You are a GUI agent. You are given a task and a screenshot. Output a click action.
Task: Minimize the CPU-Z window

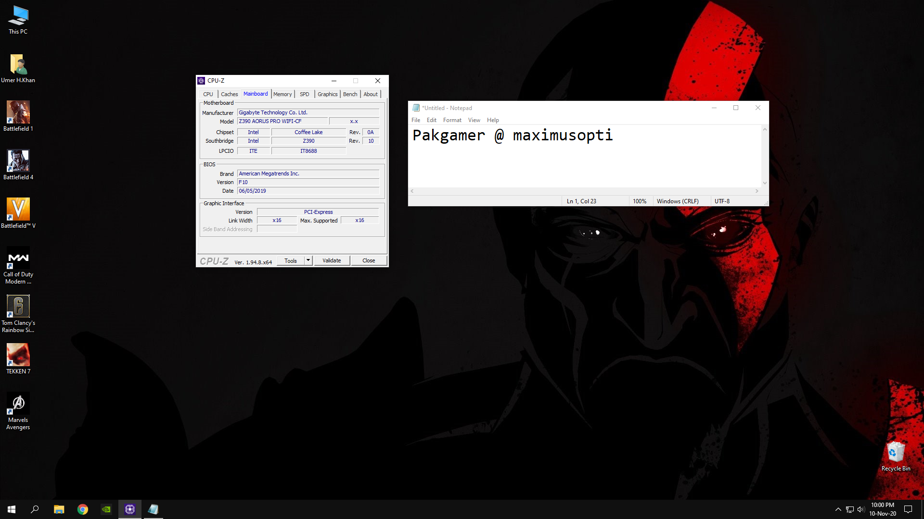334,81
